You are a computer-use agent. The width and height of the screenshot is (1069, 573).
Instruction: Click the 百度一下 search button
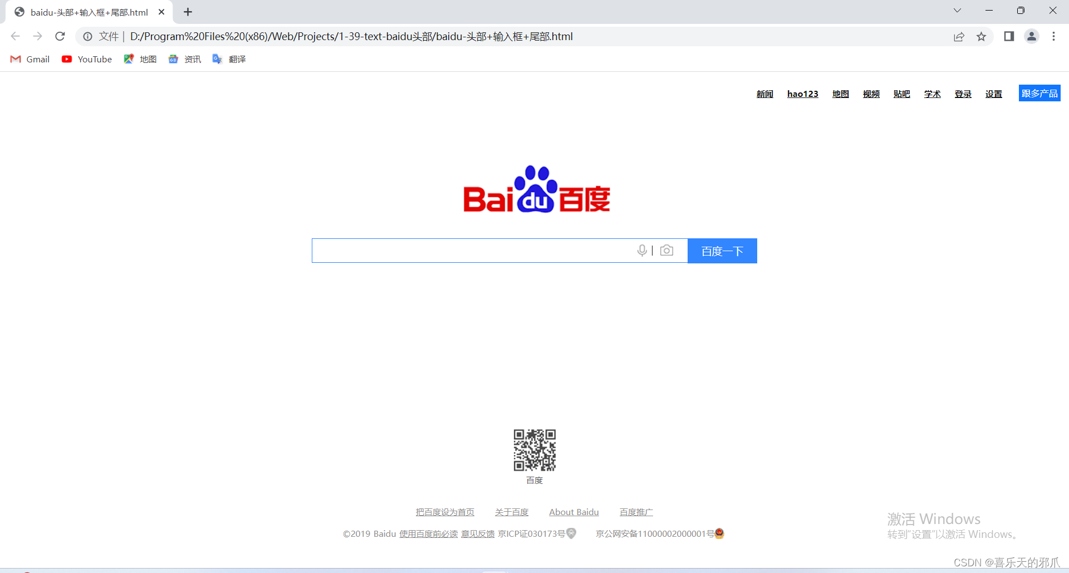tap(722, 251)
